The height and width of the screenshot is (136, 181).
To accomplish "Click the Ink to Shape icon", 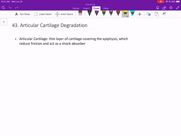I will [x=156, y=14].
